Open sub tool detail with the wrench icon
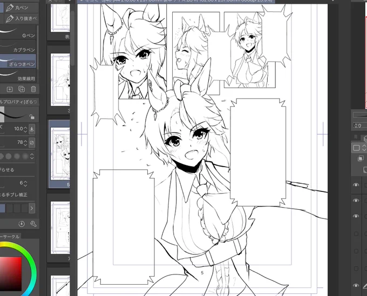The image size is (367, 296). coord(33,224)
